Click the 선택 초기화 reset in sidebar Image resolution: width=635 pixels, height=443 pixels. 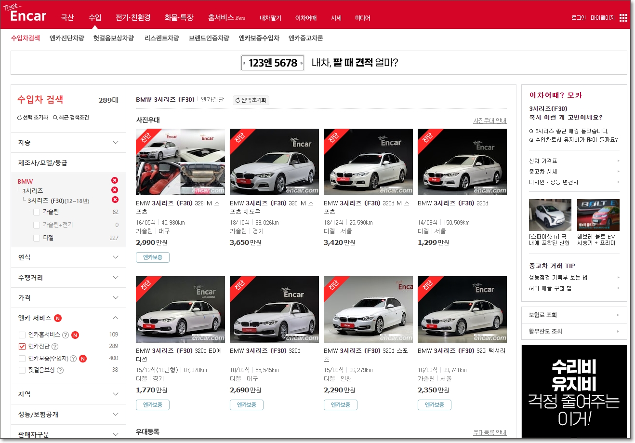(x=33, y=118)
